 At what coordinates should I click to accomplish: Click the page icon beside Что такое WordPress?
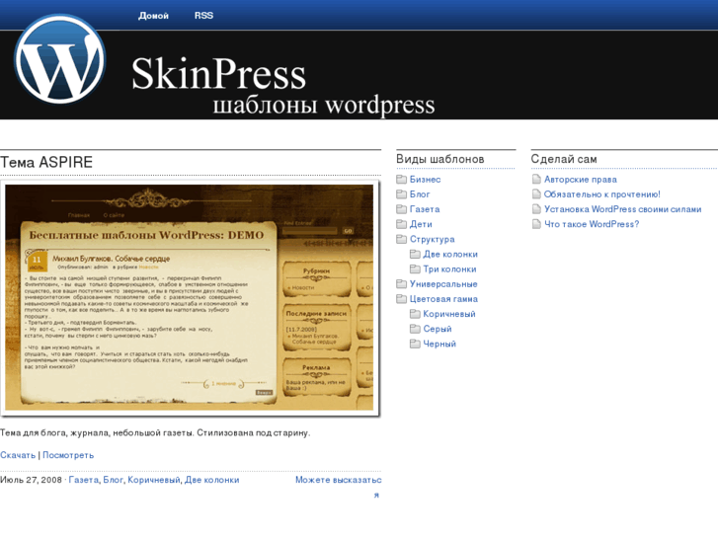(536, 224)
